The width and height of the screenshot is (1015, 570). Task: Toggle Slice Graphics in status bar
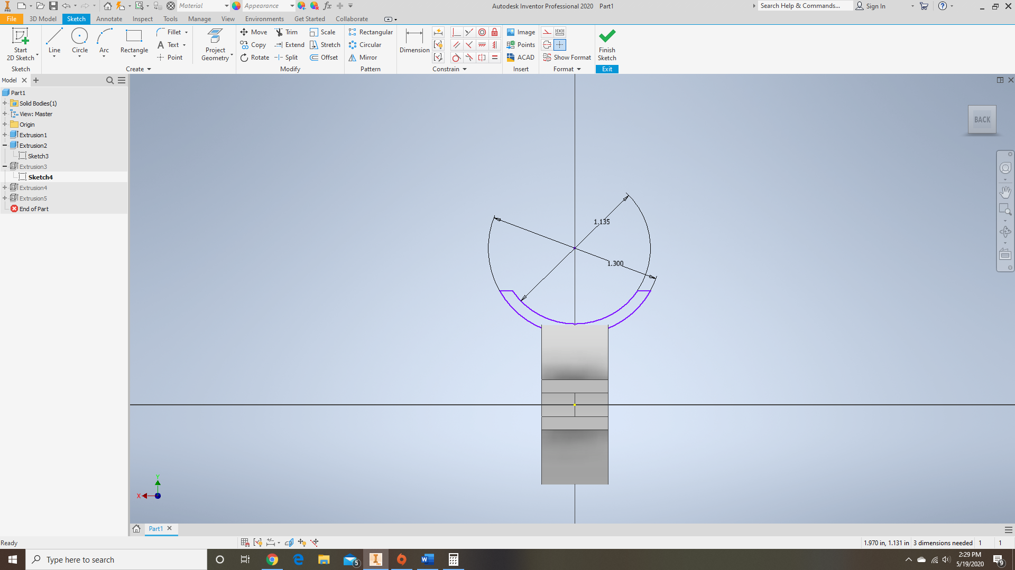[289, 543]
